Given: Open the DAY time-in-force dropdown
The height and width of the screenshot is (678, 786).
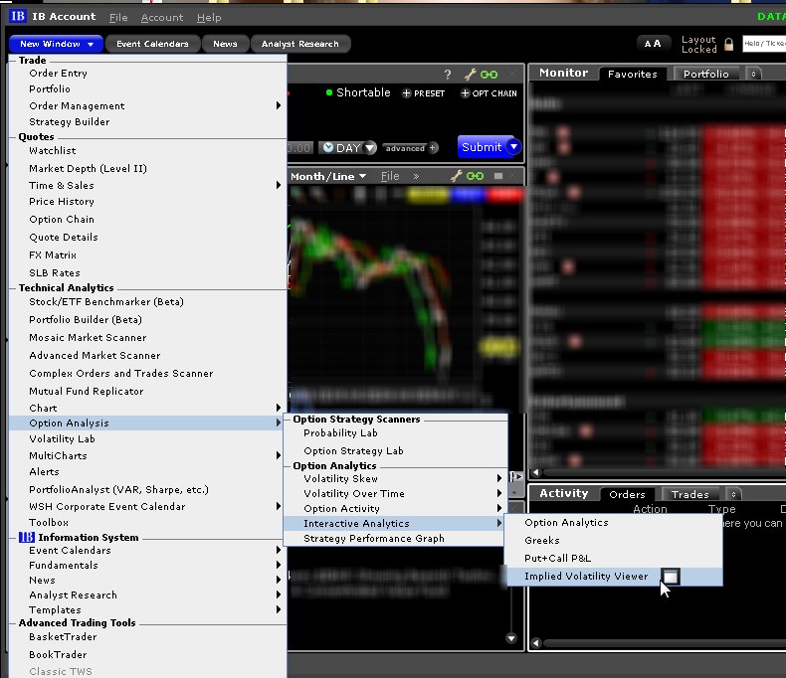Looking at the screenshot, I should pyautogui.click(x=370, y=148).
